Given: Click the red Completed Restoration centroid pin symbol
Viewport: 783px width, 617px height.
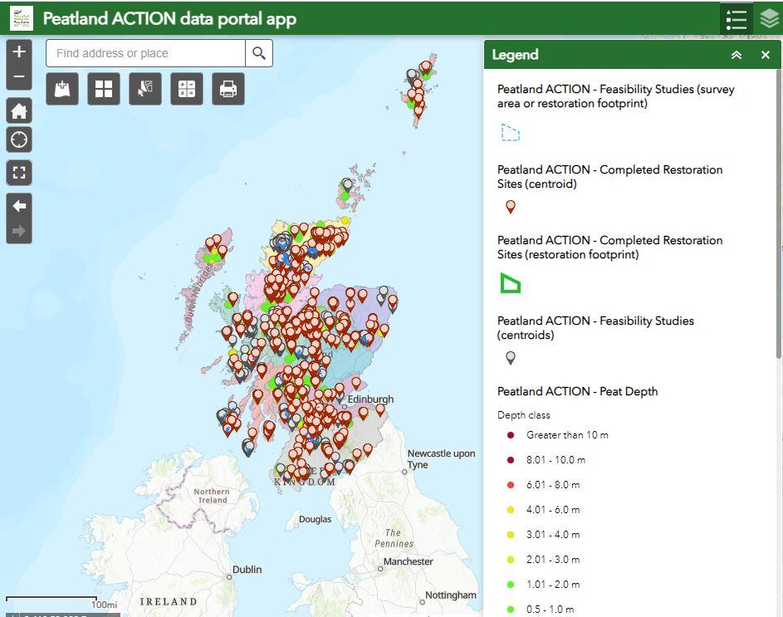Looking at the screenshot, I should point(511,207).
